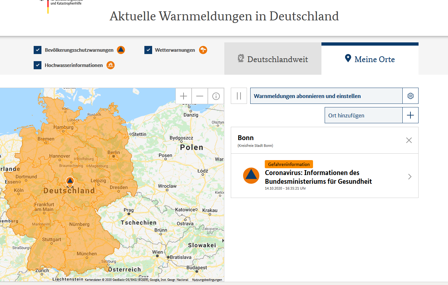
Task: Click the Budapest label on the map
Action: 197,268
